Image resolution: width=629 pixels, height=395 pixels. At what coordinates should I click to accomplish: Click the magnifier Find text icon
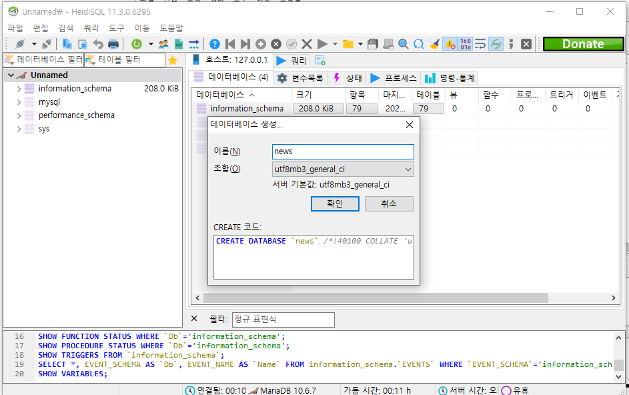(x=404, y=44)
